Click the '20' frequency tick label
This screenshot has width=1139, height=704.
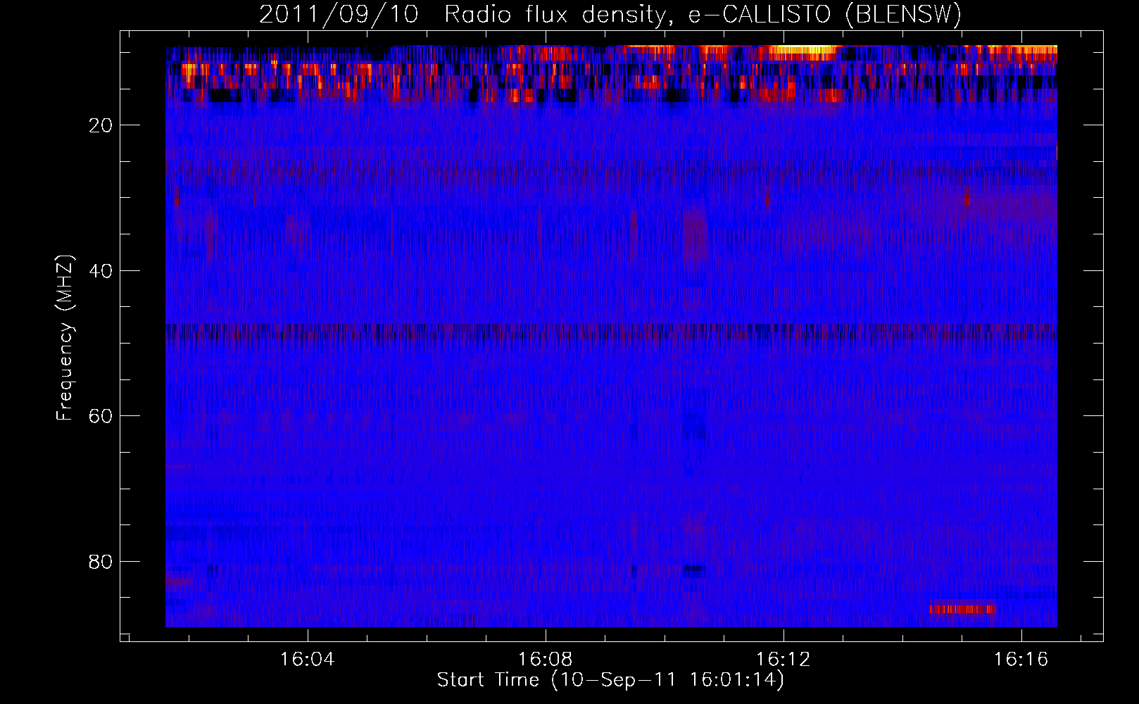(101, 125)
